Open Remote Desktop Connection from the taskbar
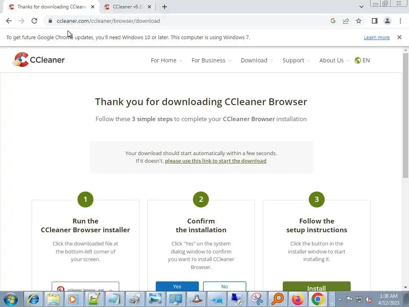Viewport: 409px width, 307px height. (236, 299)
